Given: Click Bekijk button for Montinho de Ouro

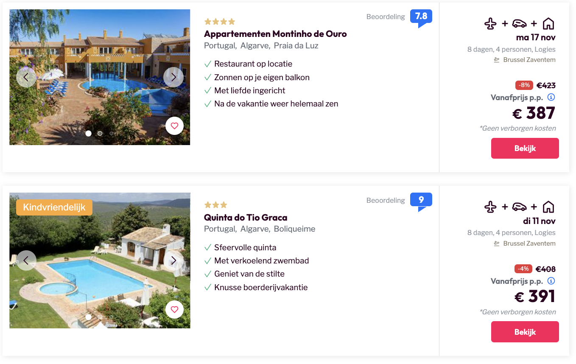Looking at the screenshot, I should 525,148.
